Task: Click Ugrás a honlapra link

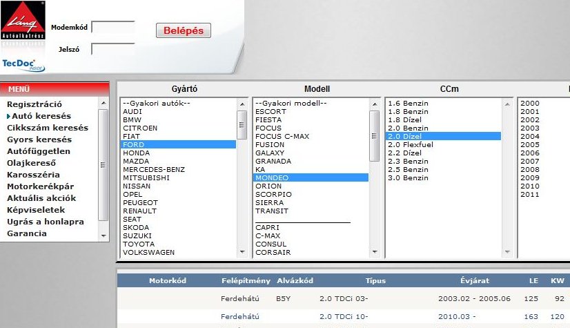Action: pos(46,222)
